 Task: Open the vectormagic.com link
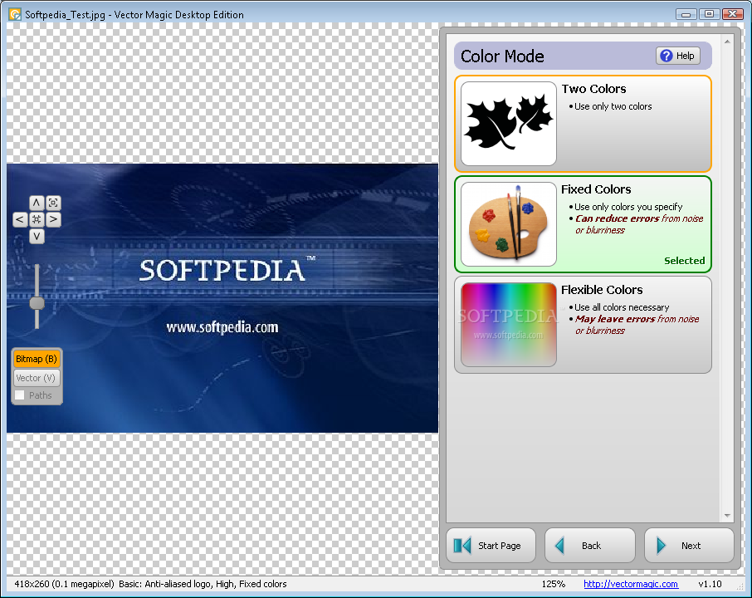tap(631, 584)
